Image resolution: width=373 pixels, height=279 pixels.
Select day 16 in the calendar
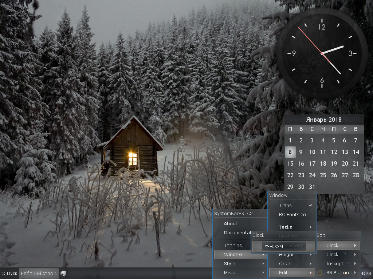click(x=301, y=163)
